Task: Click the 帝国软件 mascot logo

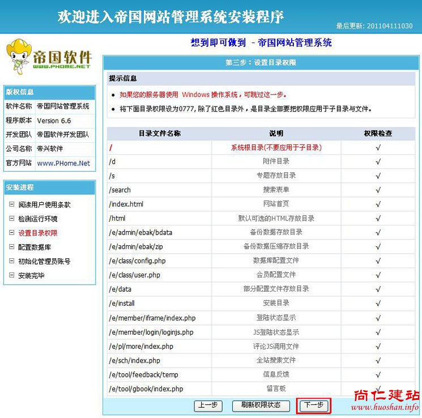Action: pyautogui.click(x=49, y=55)
